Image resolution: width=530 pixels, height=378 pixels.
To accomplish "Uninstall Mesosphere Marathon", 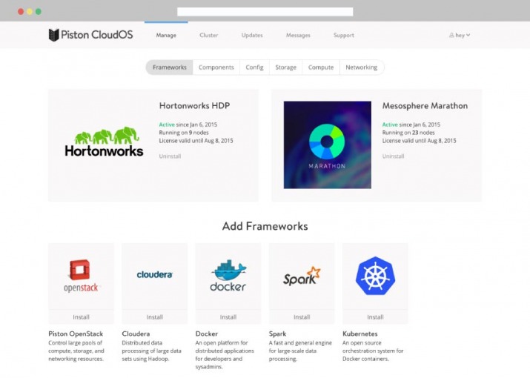I will click(x=393, y=156).
